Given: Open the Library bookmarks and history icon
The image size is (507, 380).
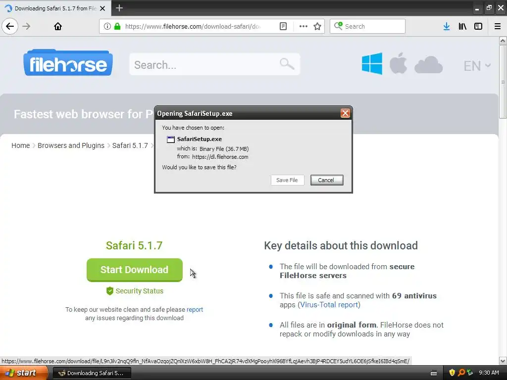Looking at the screenshot, I should 462,26.
